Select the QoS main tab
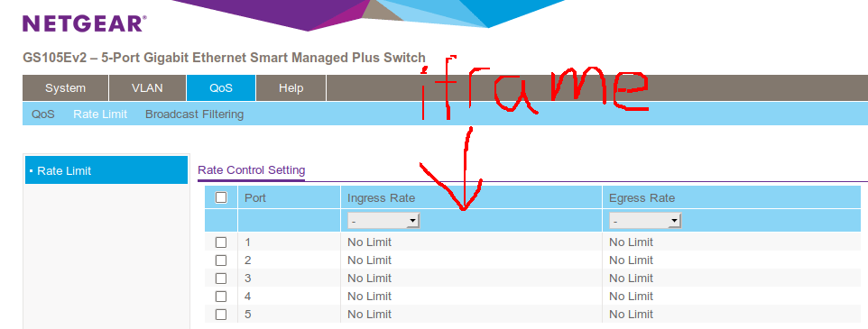 (221, 88)
